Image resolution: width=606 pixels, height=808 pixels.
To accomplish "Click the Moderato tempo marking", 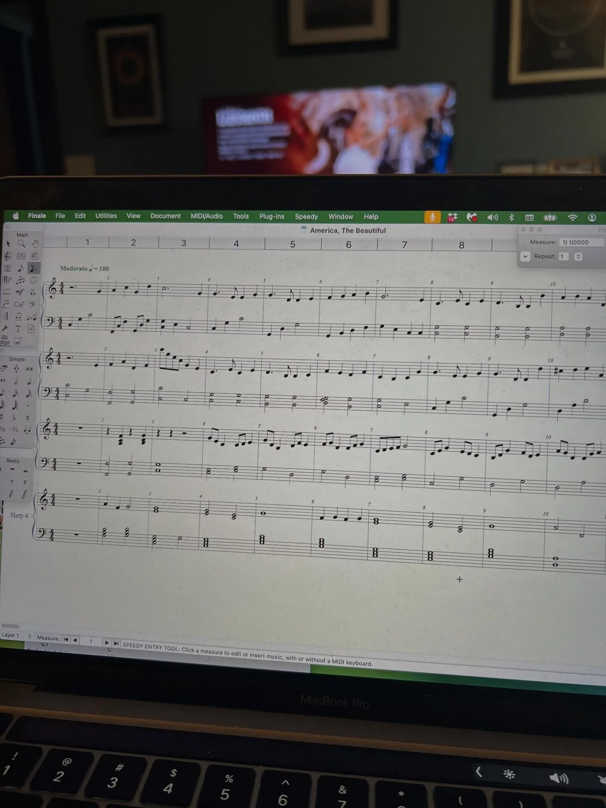I will pos(85,268).
